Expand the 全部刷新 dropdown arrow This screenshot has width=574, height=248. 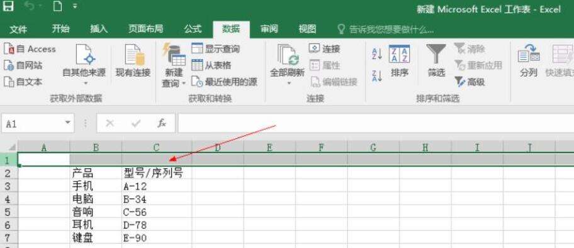coord(289,84)
